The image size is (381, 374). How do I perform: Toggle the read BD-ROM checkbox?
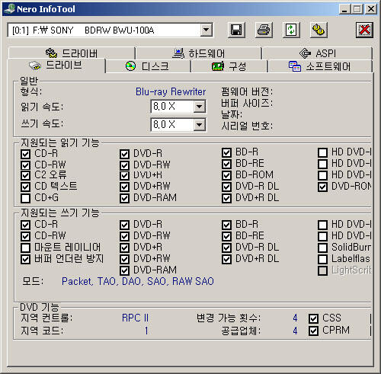pyautogui.click(x=226, y=175)
